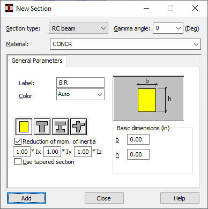Select the T-shaped section icon
Screen dimensions: 208x209
pyautogui.click(x=42, y=126)
